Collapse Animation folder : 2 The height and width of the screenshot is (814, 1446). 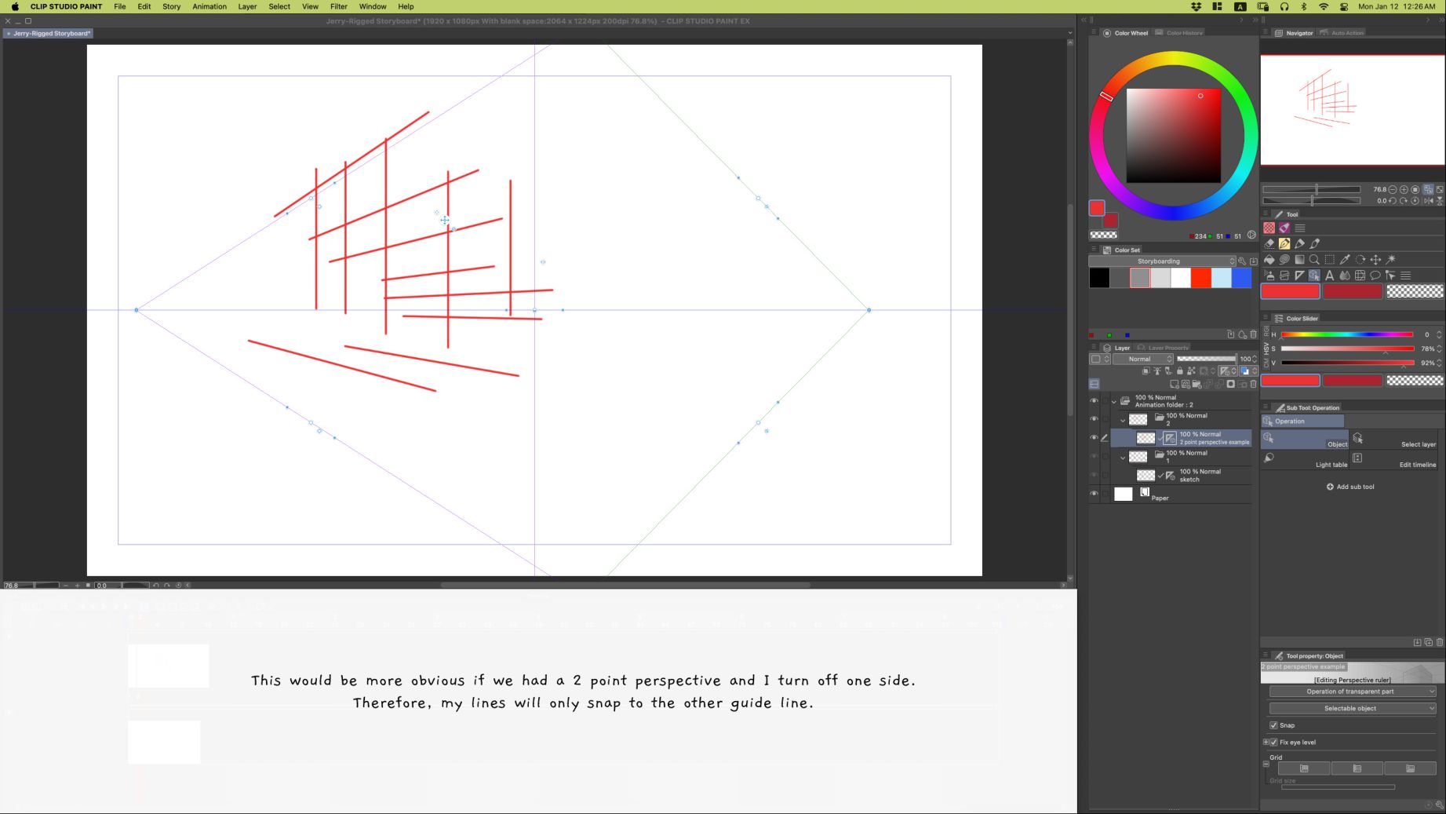(1113, 401)
